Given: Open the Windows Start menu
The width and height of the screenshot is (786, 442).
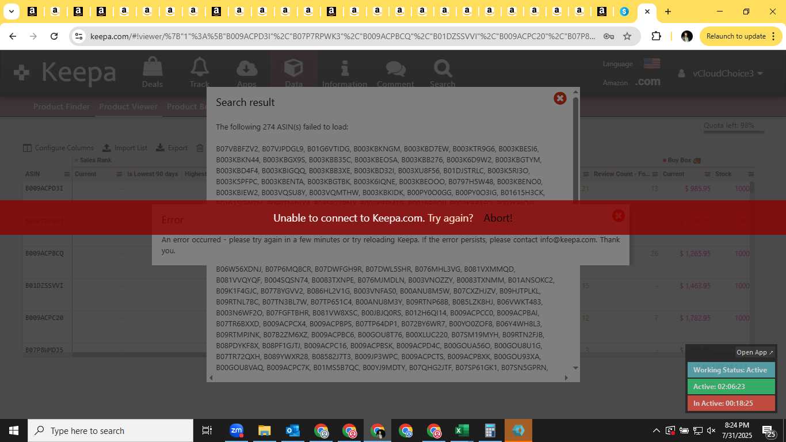Looking at the screenshot, I should pyautogui.click(x=14, y=430).
